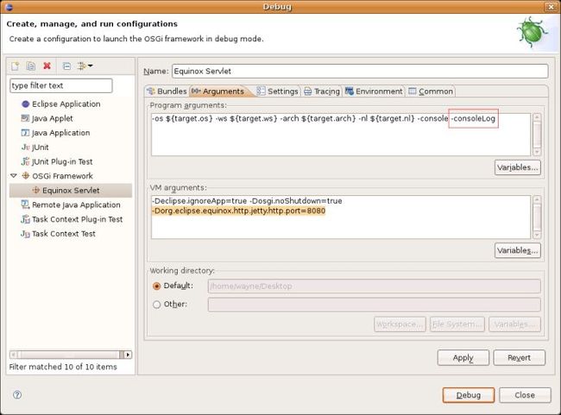
Task: Select Java Applet configuration type
Action: [x=53, y=118]
